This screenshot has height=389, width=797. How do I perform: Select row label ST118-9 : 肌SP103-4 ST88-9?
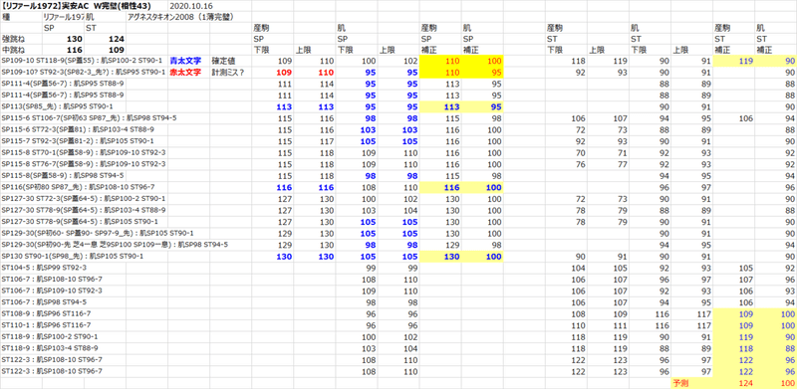pyautogui.click(x=51, y=348)
